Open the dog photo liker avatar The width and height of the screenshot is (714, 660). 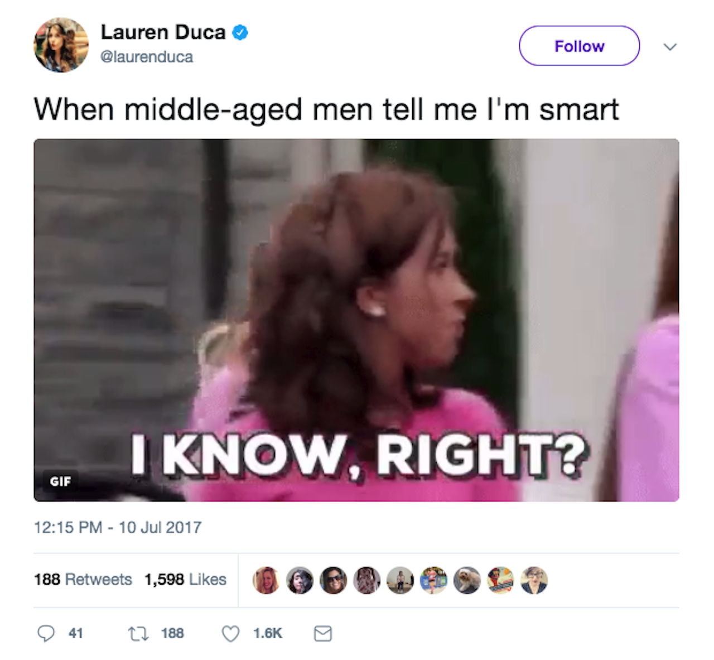click(467, 580)
